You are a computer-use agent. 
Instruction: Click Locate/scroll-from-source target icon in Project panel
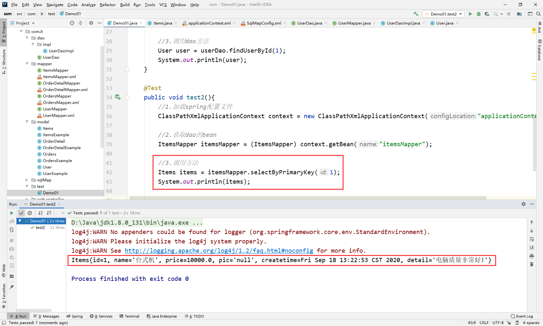[72, 23]
